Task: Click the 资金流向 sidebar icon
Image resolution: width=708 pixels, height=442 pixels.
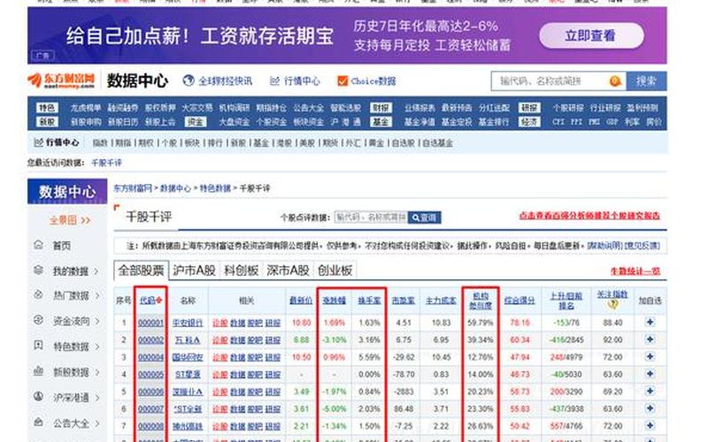Action: 39,320
